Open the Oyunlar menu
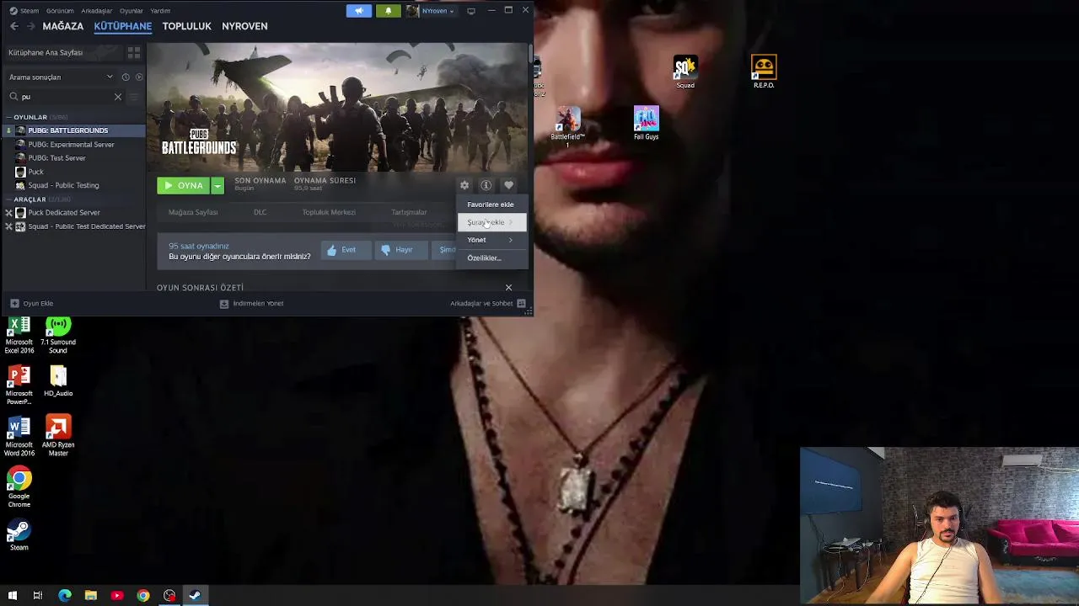Viewport: 1079px width, 606px height. point(131,11)
